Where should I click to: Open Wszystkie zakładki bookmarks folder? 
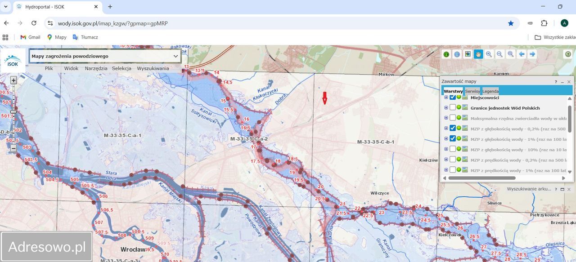(x=555, y=37)
